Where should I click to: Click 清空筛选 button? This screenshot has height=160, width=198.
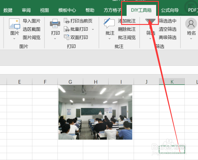[168, 29]
